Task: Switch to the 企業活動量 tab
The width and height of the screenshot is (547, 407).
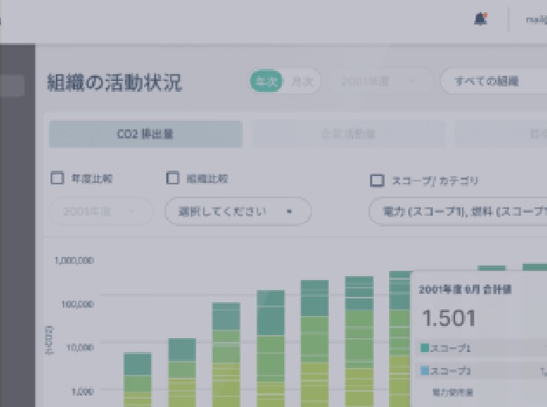Action: pos(348,134)
